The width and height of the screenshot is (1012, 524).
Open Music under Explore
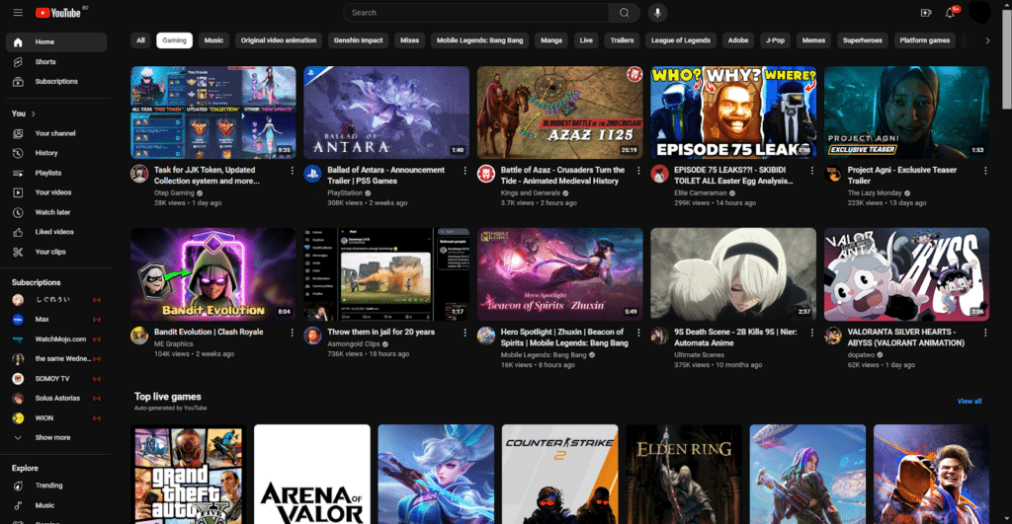56,505
